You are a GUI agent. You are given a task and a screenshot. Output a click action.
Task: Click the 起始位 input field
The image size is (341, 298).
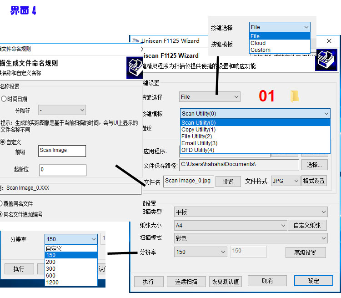63,170
